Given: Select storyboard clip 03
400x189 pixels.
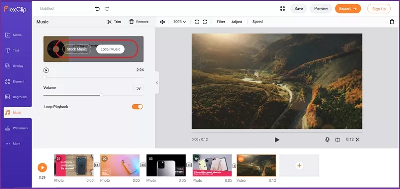Looking at the screenshot, I should point(166,165).
